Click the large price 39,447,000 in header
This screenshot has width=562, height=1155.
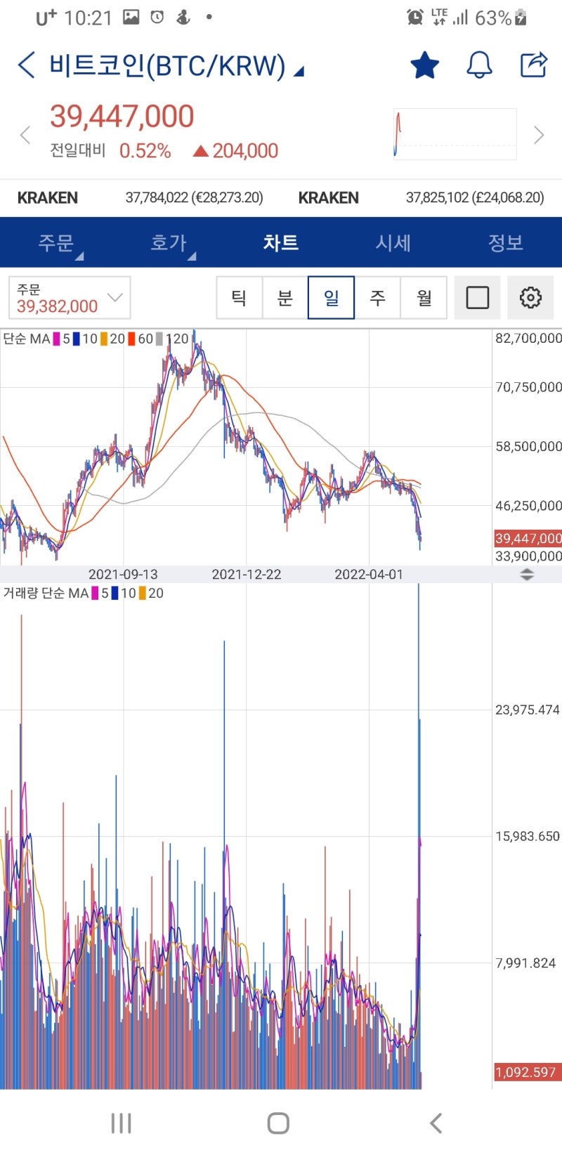(122, 117)
